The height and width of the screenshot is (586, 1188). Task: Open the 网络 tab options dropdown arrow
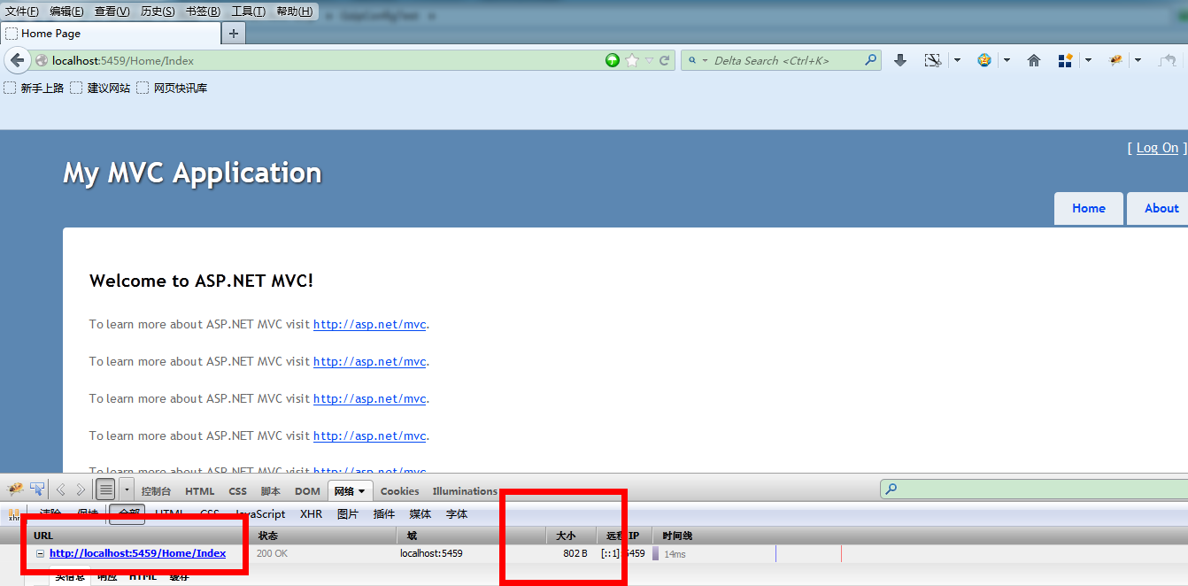point(361,491)
